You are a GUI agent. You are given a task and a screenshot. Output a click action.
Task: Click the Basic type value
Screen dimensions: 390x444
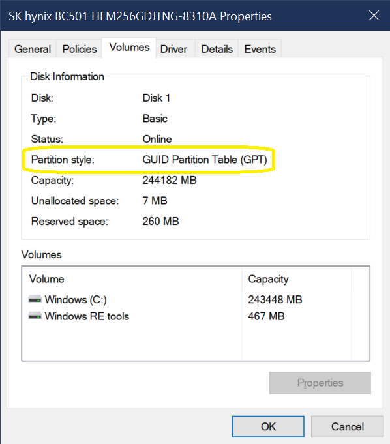[x=155, y=119]
